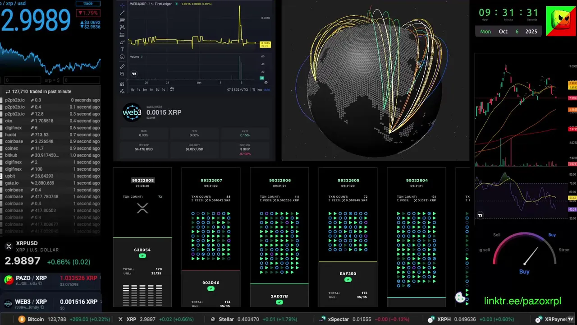577x325 pixels.
Task: Select the text annotation tool
Action: pyautogui.click(x=122, y=49)
